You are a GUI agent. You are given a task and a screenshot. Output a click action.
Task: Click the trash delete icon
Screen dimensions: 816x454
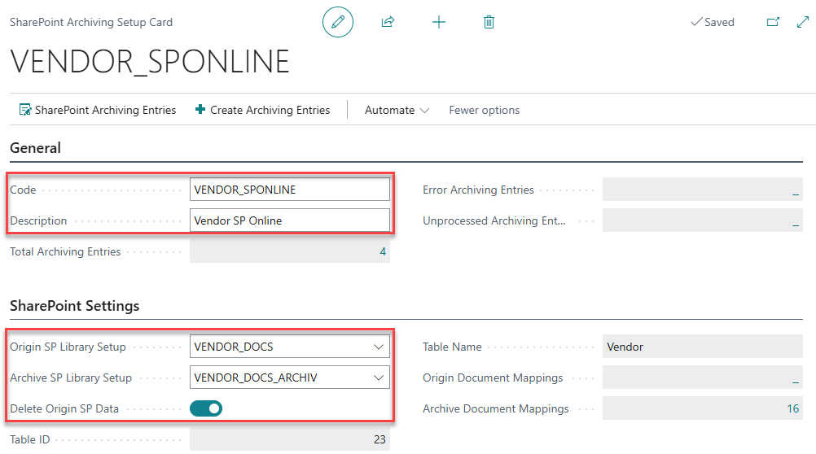click(489, 22)
